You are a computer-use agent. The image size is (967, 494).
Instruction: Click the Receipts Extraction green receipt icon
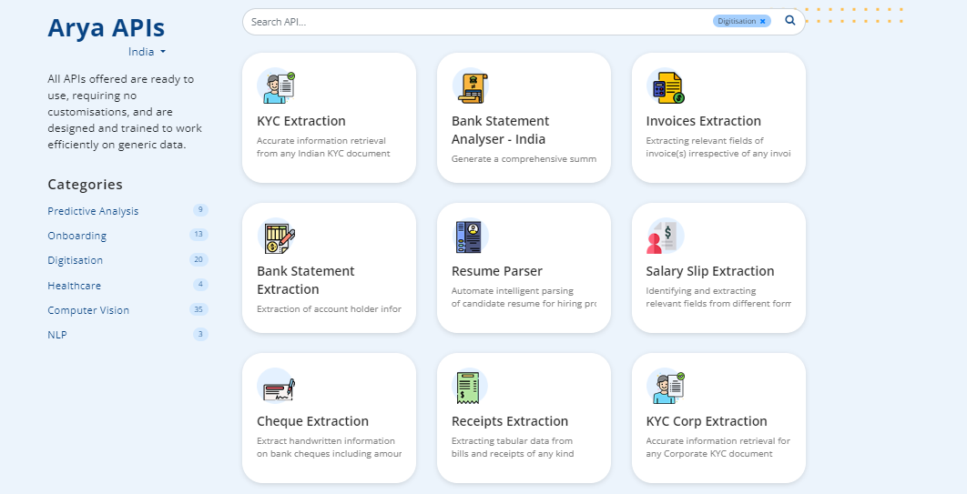(x=470, y=387)
